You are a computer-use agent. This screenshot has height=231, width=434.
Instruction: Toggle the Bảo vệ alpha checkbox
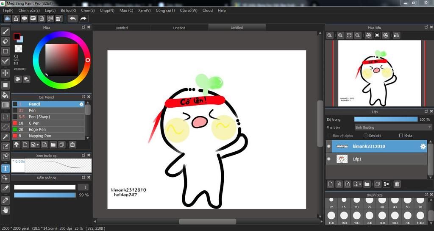(x=329, y=136)
